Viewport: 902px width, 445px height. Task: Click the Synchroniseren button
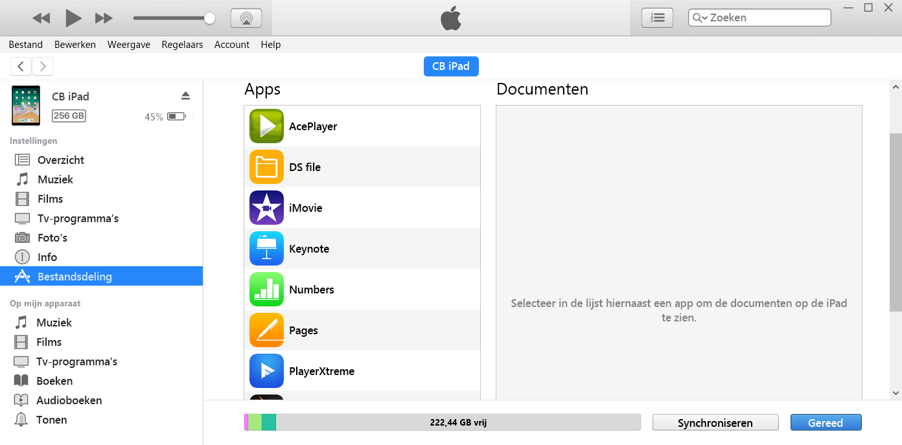click(715, 423)
